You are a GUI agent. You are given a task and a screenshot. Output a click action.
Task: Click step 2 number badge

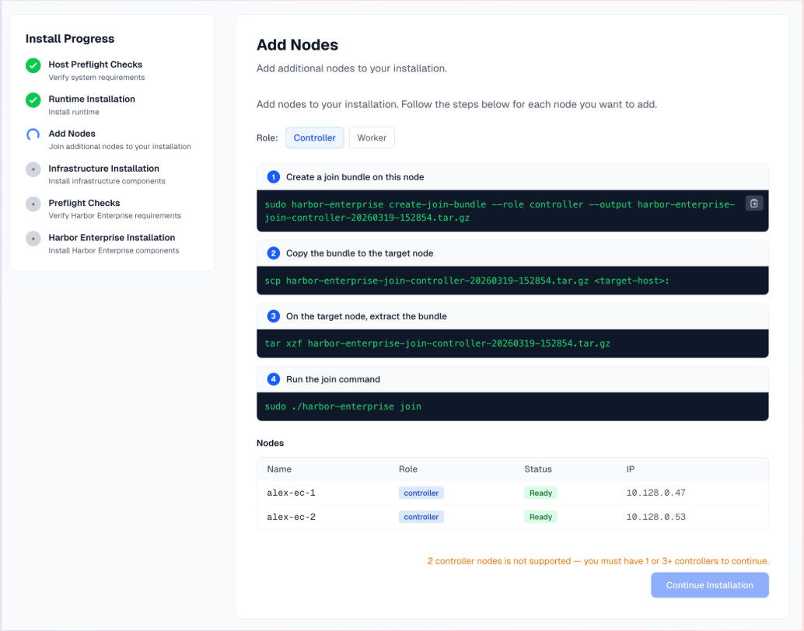[273, 253]
